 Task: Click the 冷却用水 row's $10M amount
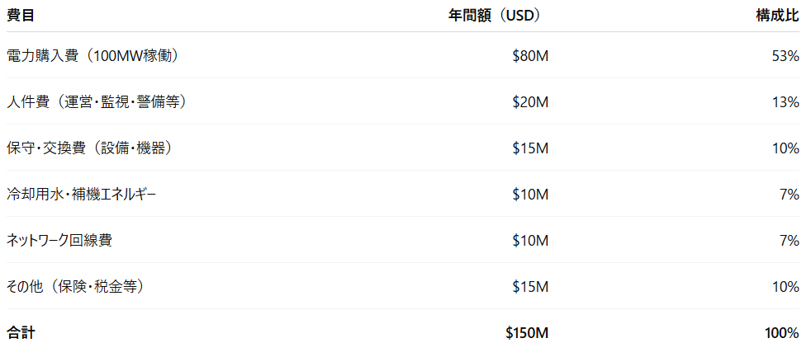[531, 195]
